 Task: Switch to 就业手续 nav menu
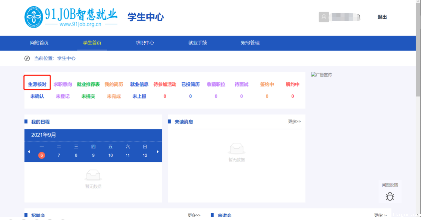[x=198, y=43]
